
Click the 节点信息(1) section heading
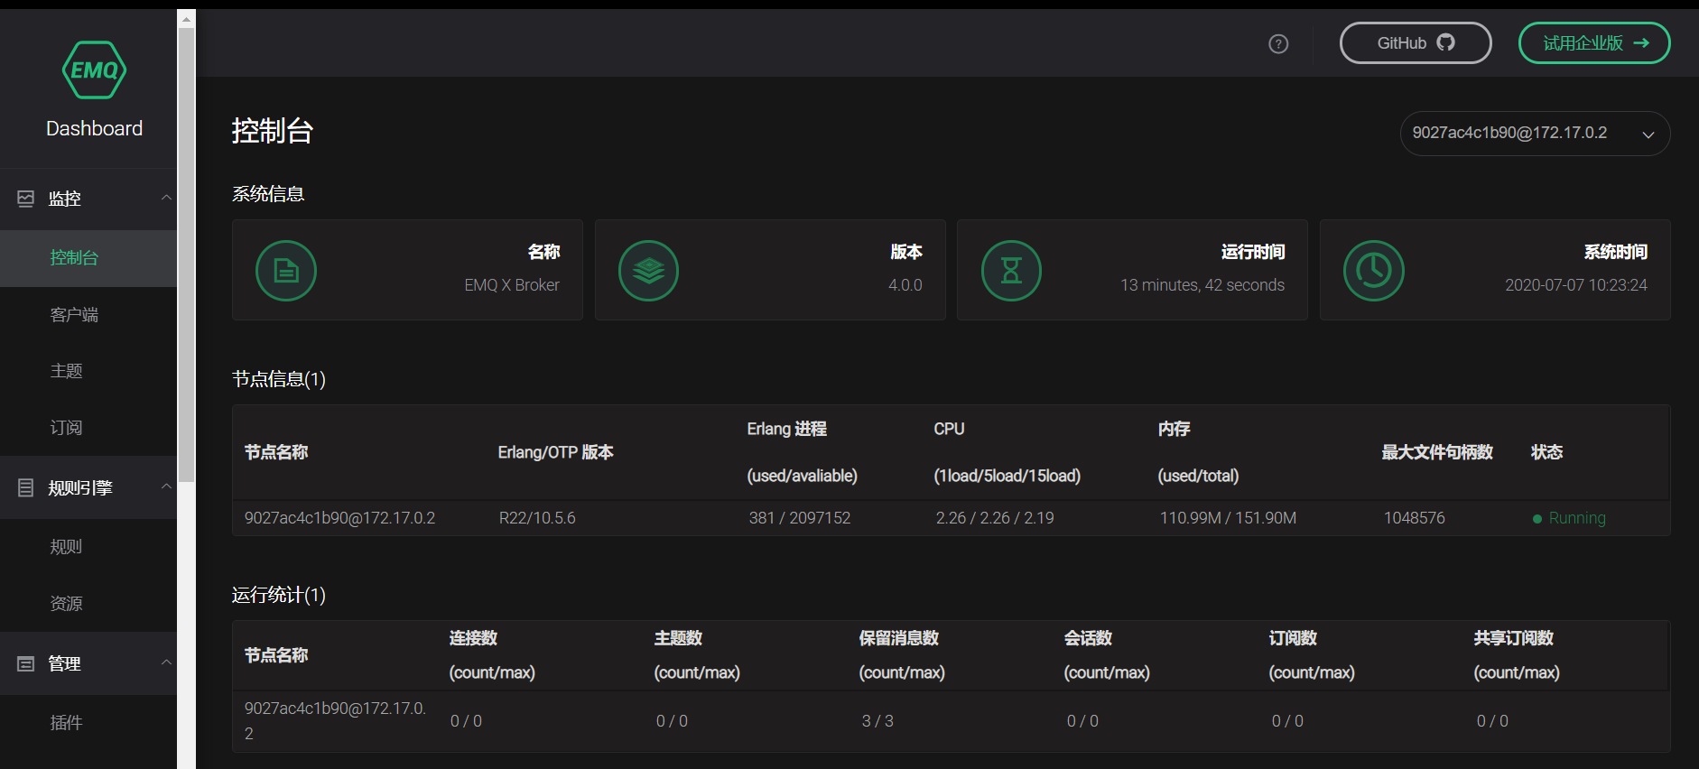[x=279, y=379]
